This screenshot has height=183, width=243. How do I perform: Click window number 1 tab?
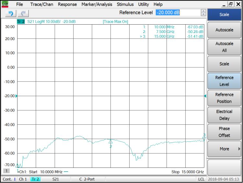(x=6, y=171)
